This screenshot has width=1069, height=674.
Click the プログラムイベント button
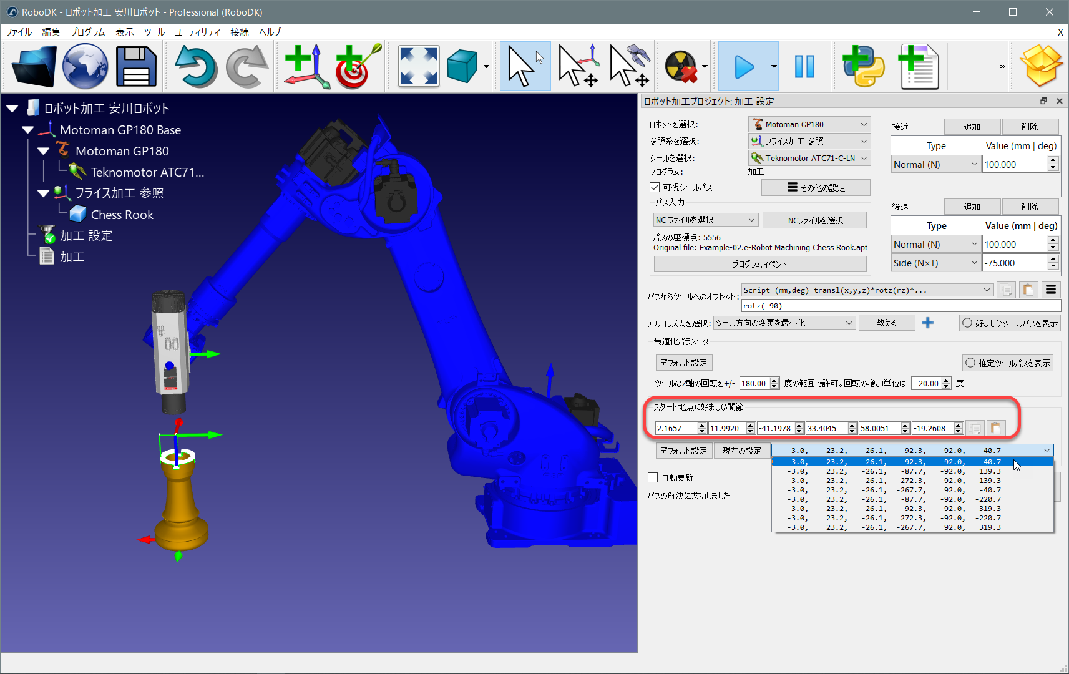[759, 264]
